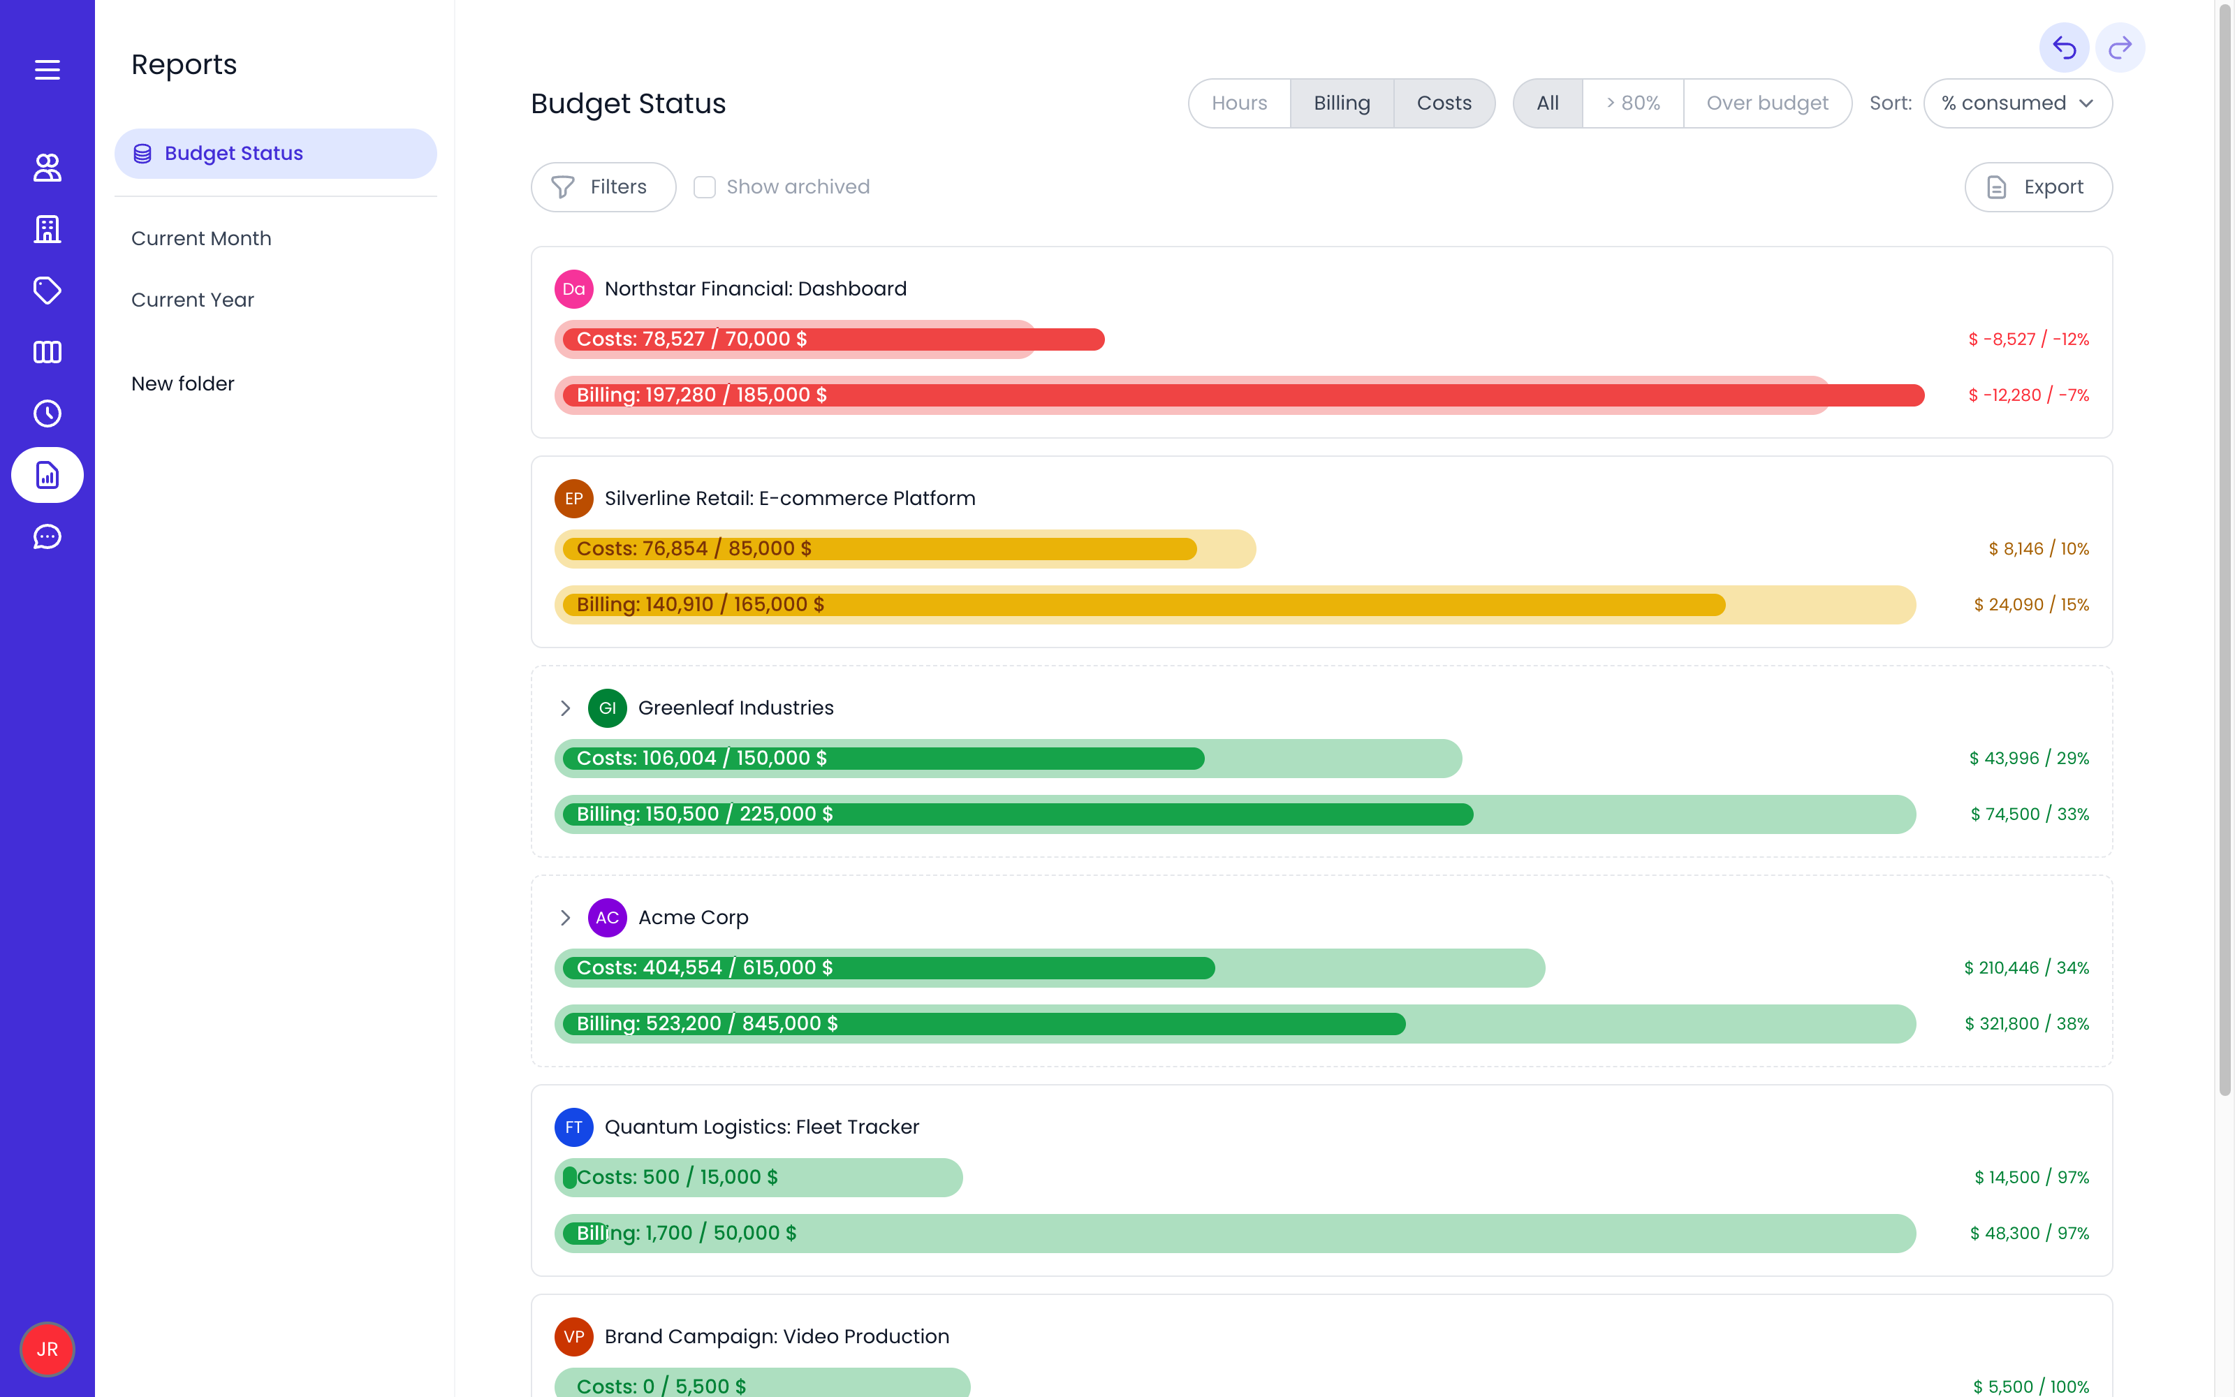Viewport: 2235px width, 1397px height.
Task: Open Silverline Retail: E-commerce Platform title
Action: point(790,499)
